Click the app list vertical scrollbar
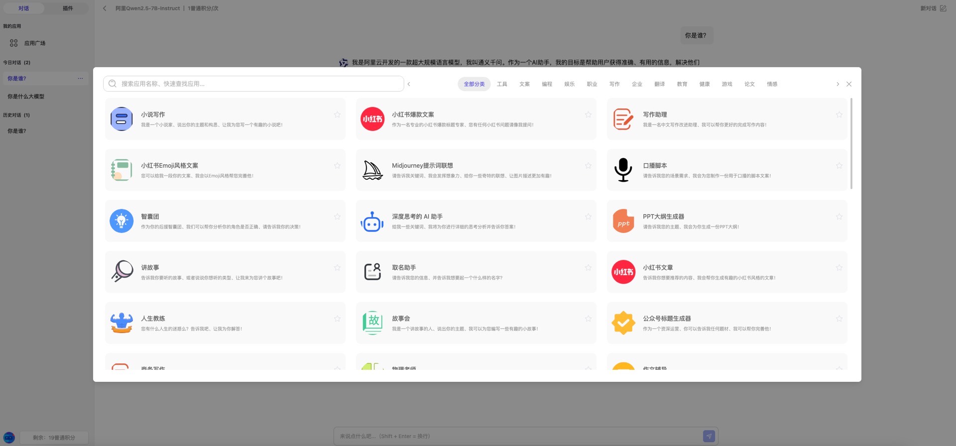 click(x=851, y=143)
